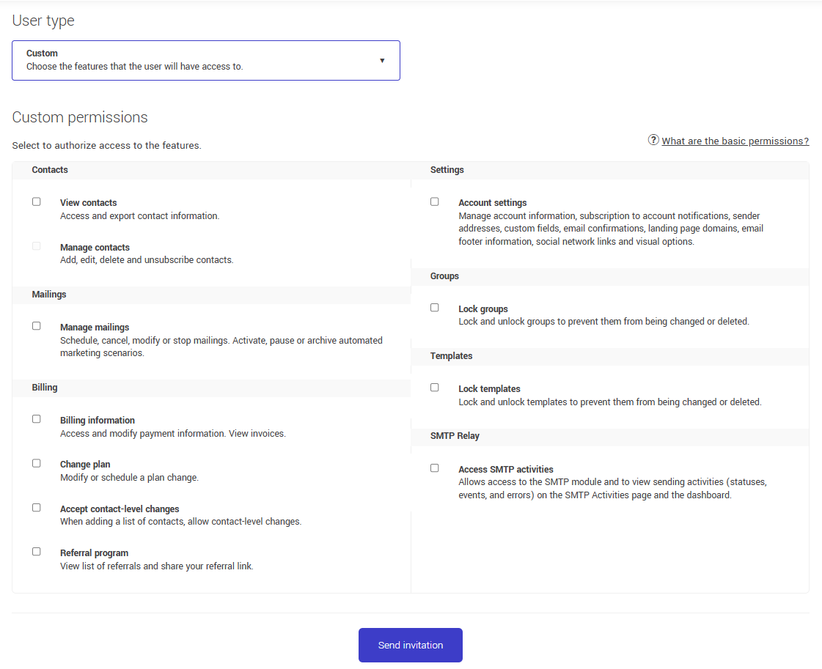Enable the Lock groups permission
Image resolution: width=822 pixels, height=669 pixels.
coord(434,307)
